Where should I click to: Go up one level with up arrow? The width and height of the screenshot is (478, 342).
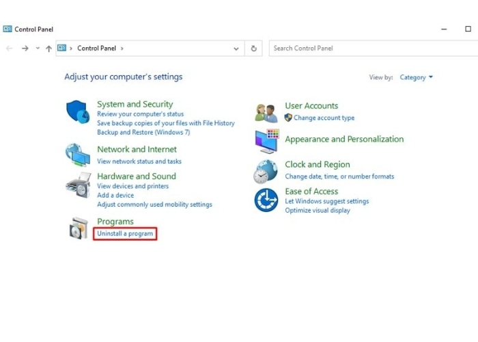pos(48,49)
